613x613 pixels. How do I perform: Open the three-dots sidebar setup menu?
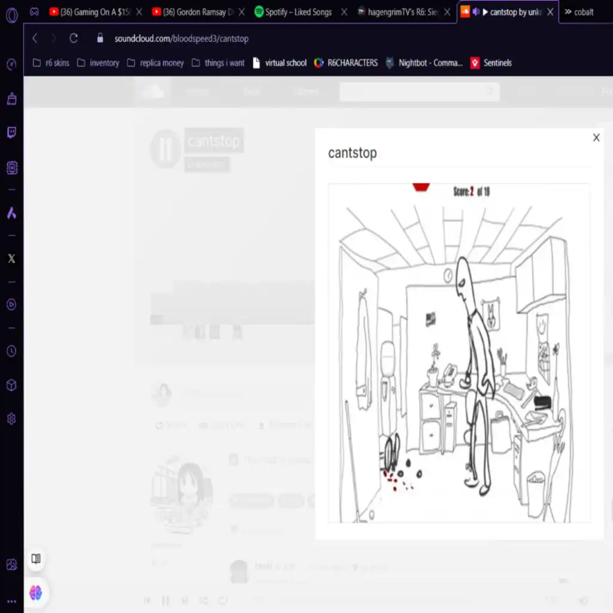(x=12, y=601)
